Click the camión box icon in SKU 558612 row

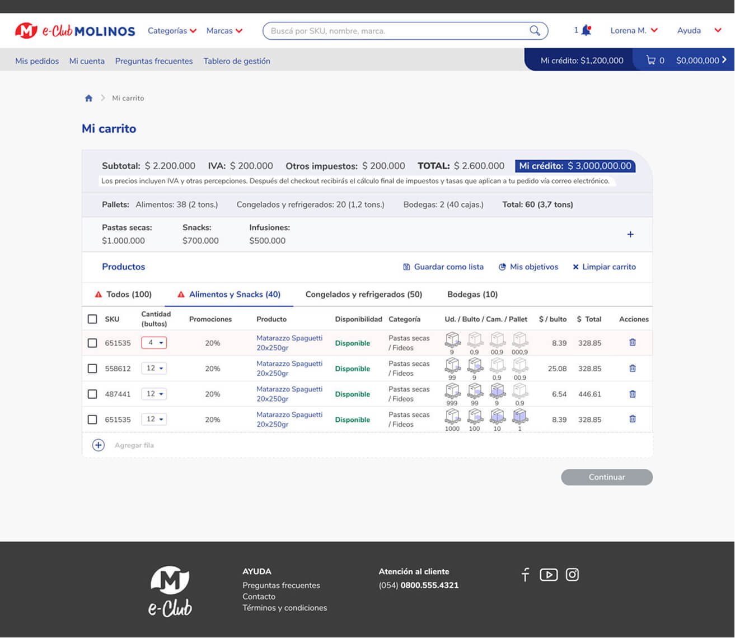point(497,365)
